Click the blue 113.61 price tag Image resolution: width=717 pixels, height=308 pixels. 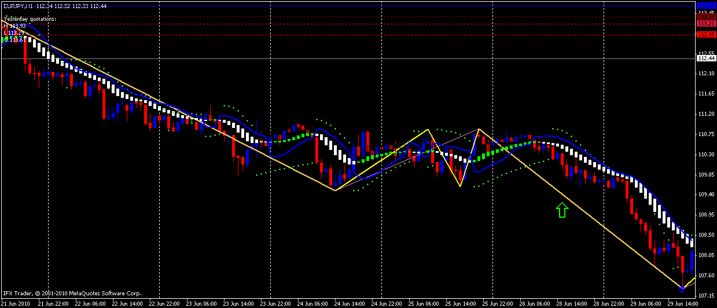click(706, 6)
